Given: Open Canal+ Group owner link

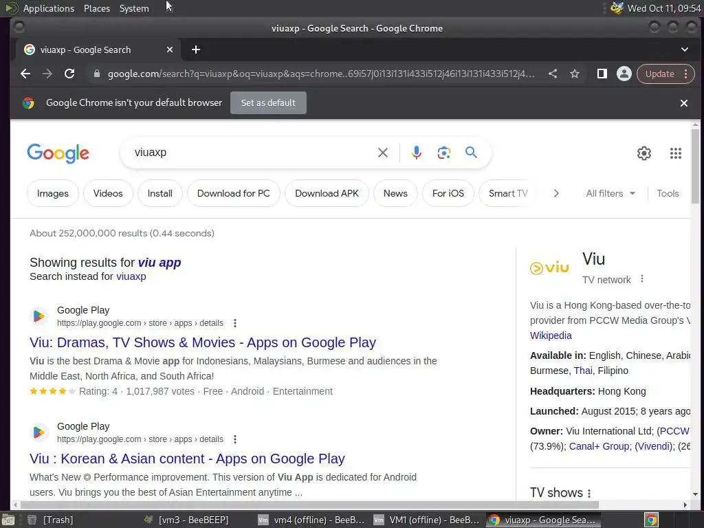Looking at the screenshot, I should (x=599, y=446).
